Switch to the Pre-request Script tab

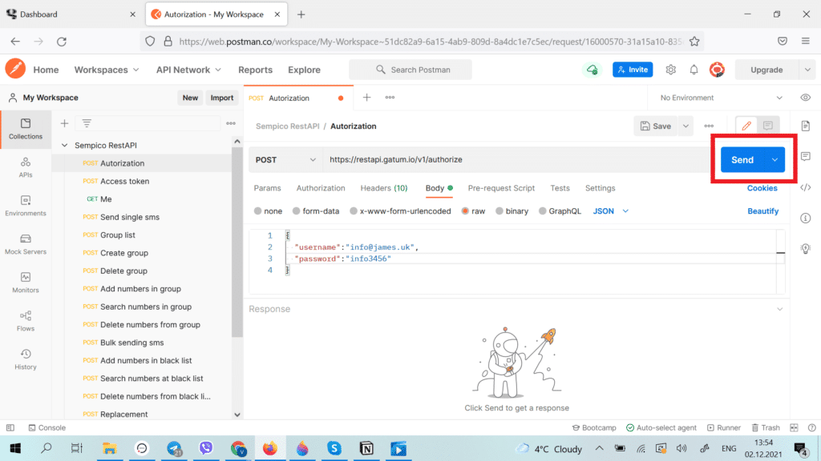[x=501, y=187]
